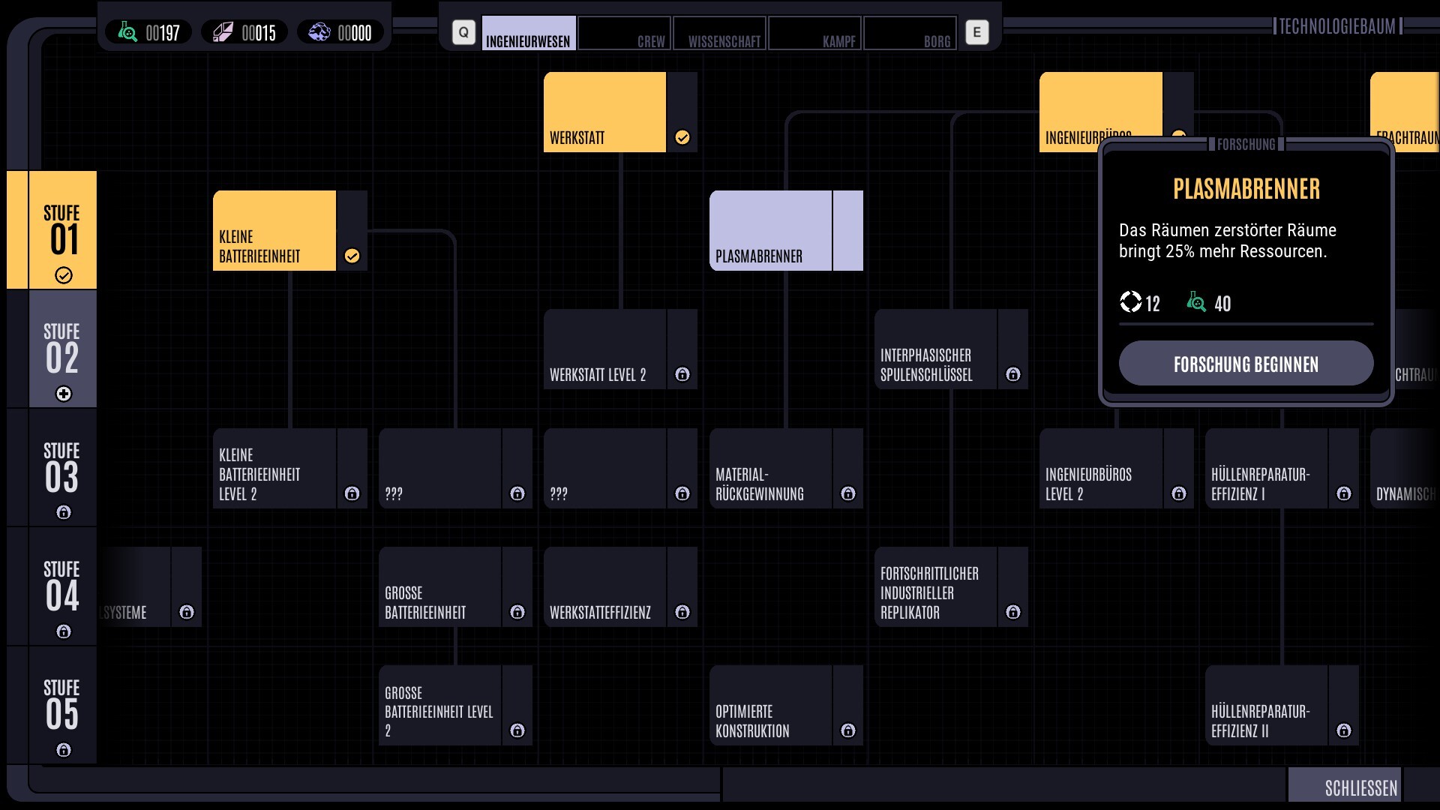Select the Hüllenreparatureffizienz I node
Screen dimensions: 1440x810
(1282, 469)
